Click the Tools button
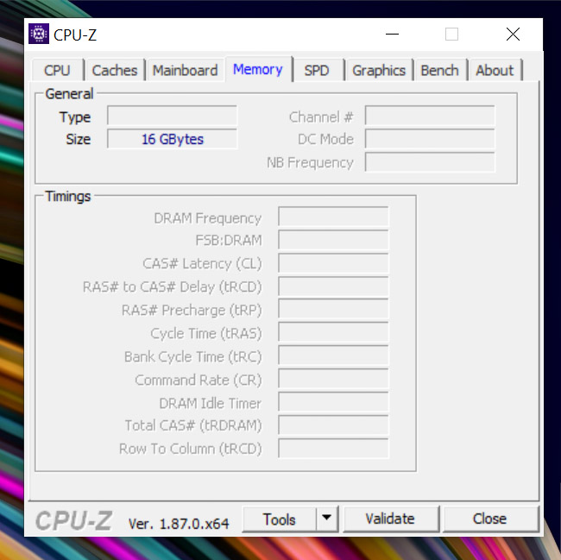561x560 pixels. coord(279,519)
